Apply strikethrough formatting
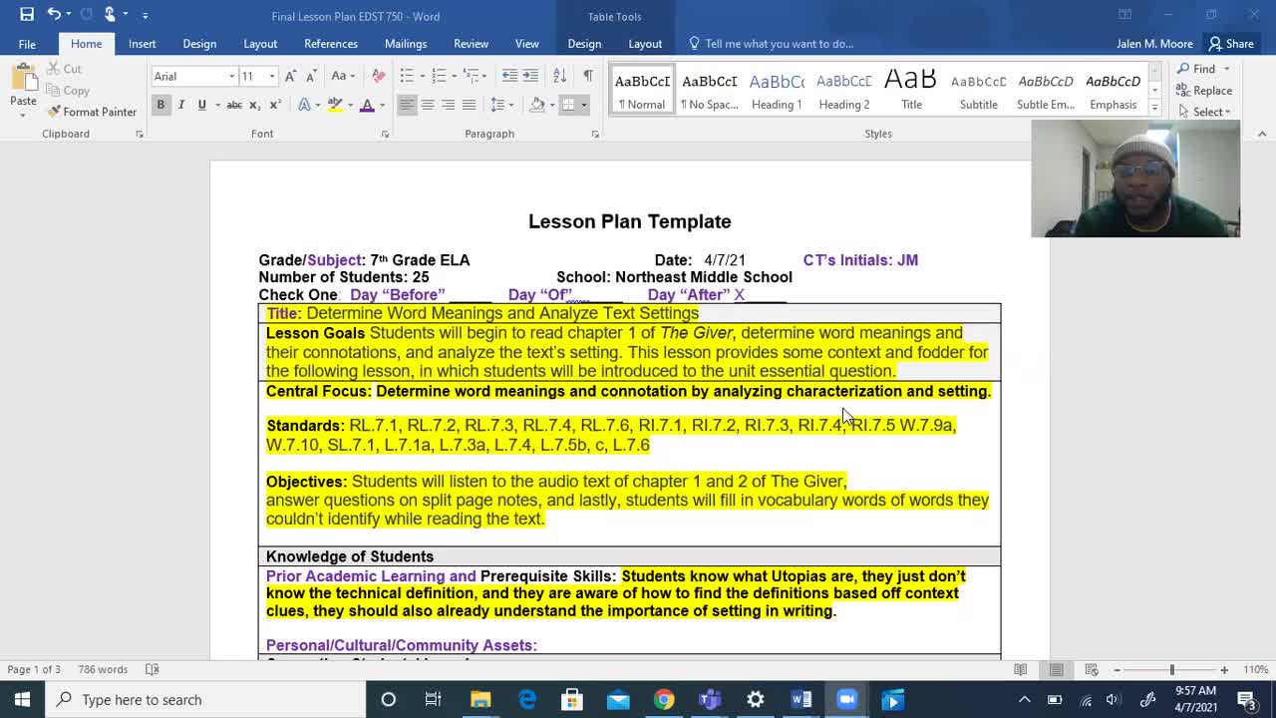The image size is (1276, 718). click(x=233, y=105)
